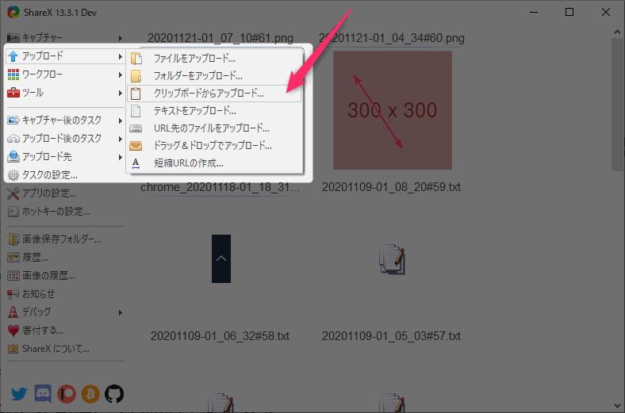Choose クリップボードからアップロード... menu entry
The image size is (625, 413).
(214, 94)
